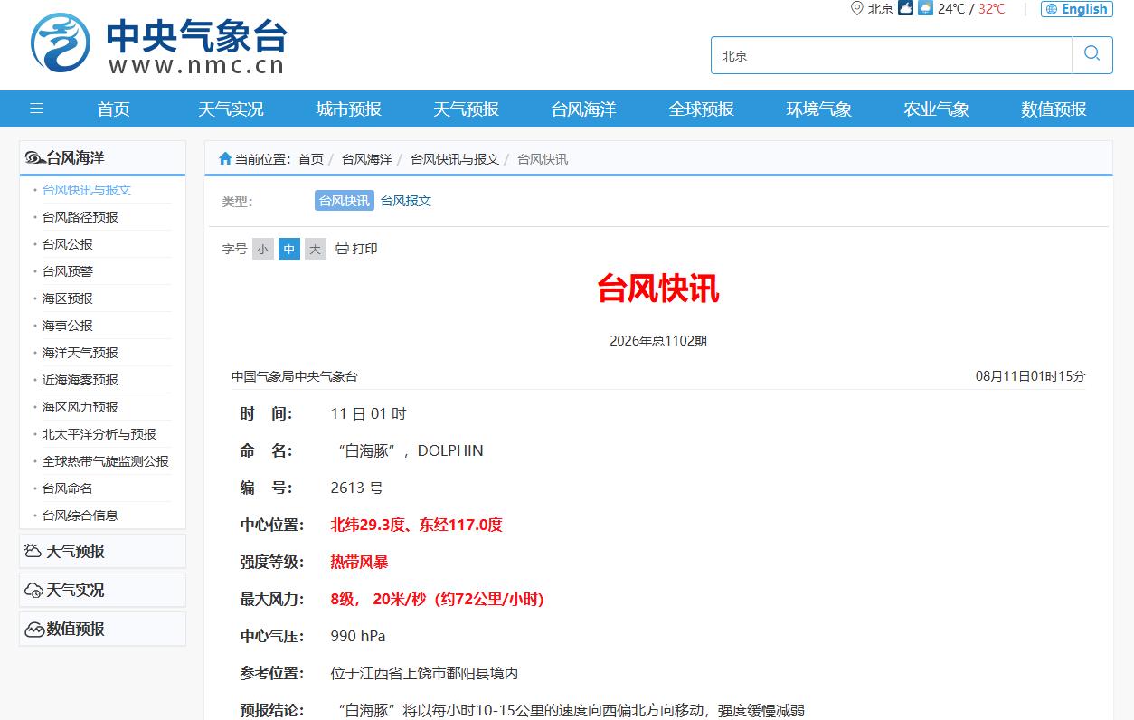Expand the 天气实况 sidebar section
Screen dimensions: 1134x720
(x=102, y=590)
